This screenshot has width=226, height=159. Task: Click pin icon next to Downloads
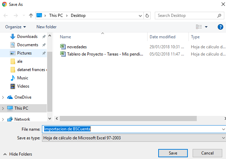click(44, 37)
